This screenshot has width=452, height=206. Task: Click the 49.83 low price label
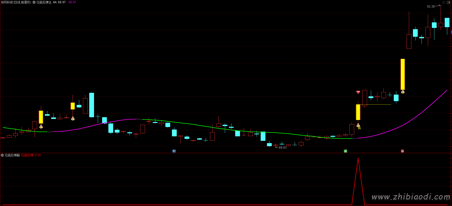[x=283, y=148]
